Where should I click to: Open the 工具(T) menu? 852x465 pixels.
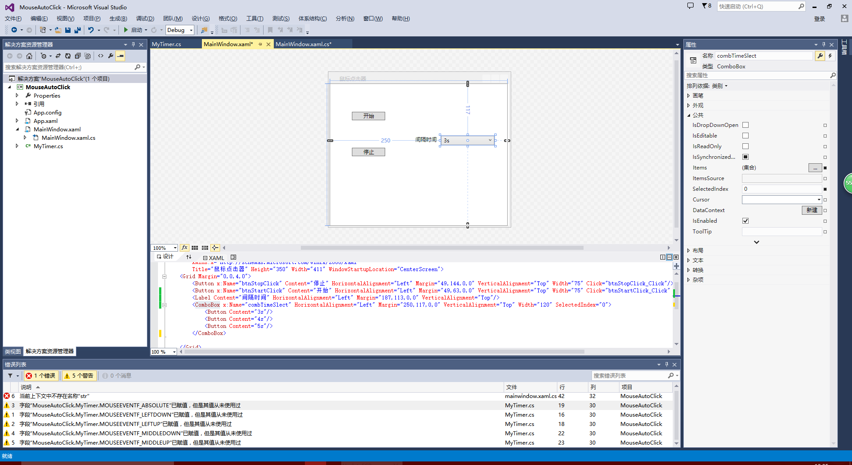coord(255,19)
